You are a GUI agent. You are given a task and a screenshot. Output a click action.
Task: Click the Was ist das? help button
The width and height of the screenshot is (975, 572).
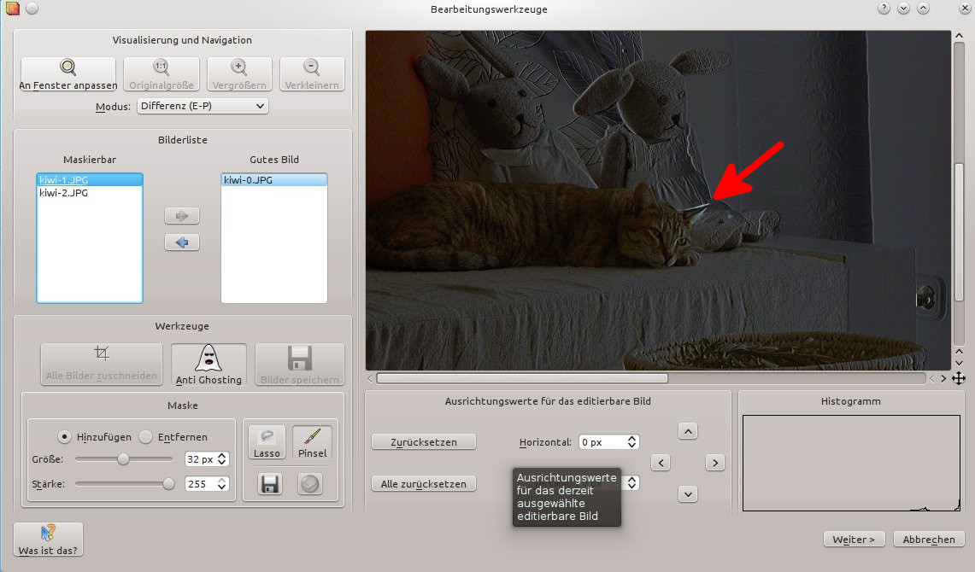tap(49, 540)
